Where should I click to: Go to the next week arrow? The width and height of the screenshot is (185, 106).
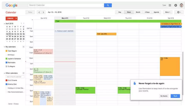pos(43,12)
